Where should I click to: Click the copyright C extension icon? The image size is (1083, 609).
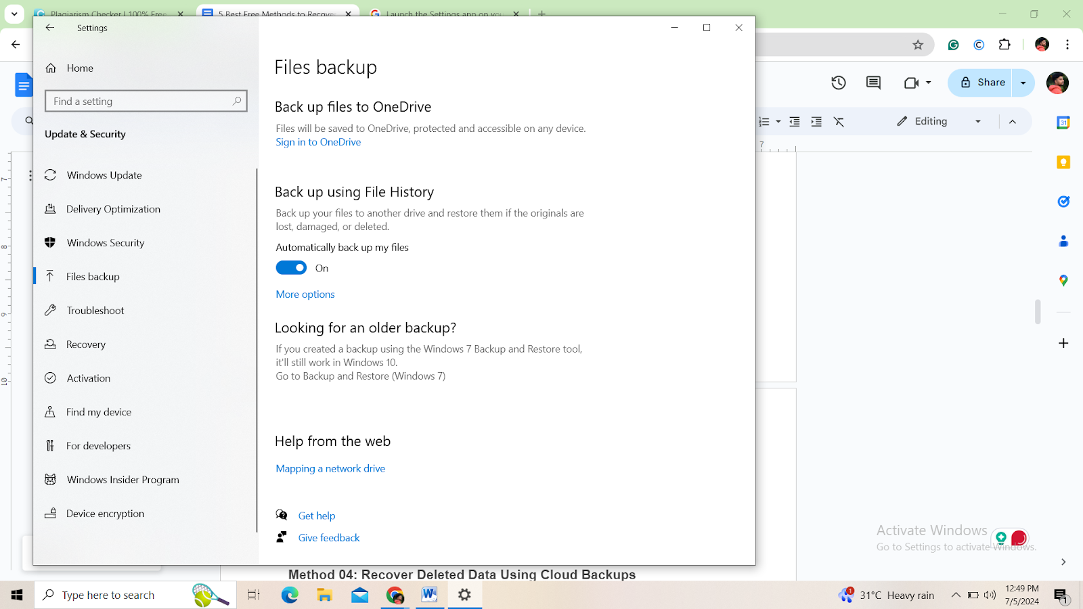[x=979, y=45]
